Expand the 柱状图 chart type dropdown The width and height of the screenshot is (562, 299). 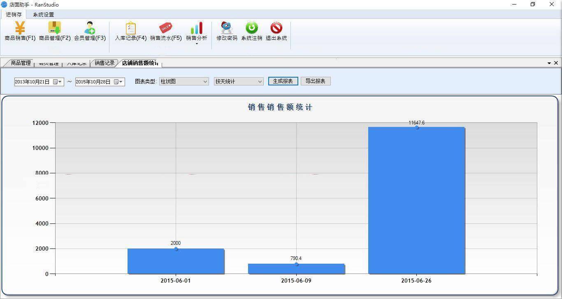(205, 82)
